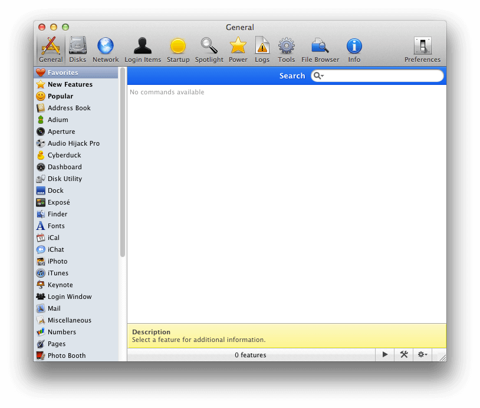The height and width of the screenshot is (408, 480).
Task: Click the wrench and screwdriver tools button
Action: (404, 354)
